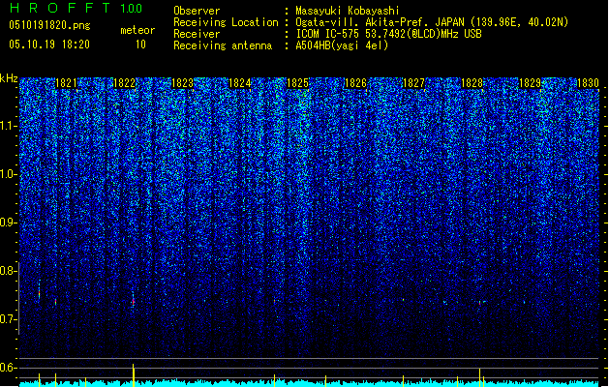Click the 0.7 kHz axis label
609x387 pixels.
[x=8, y=319]
